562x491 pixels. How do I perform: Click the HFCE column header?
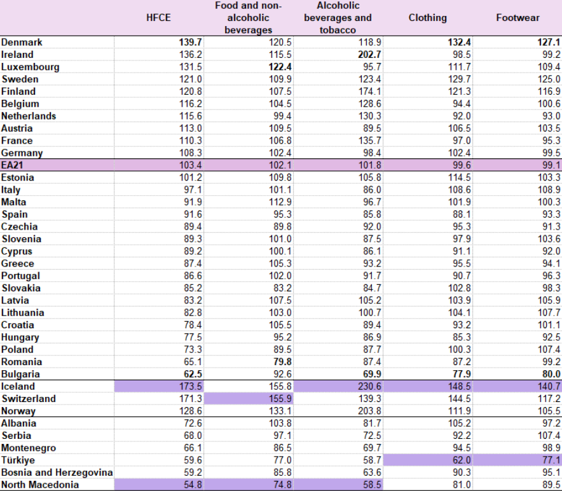coord(158,18)
